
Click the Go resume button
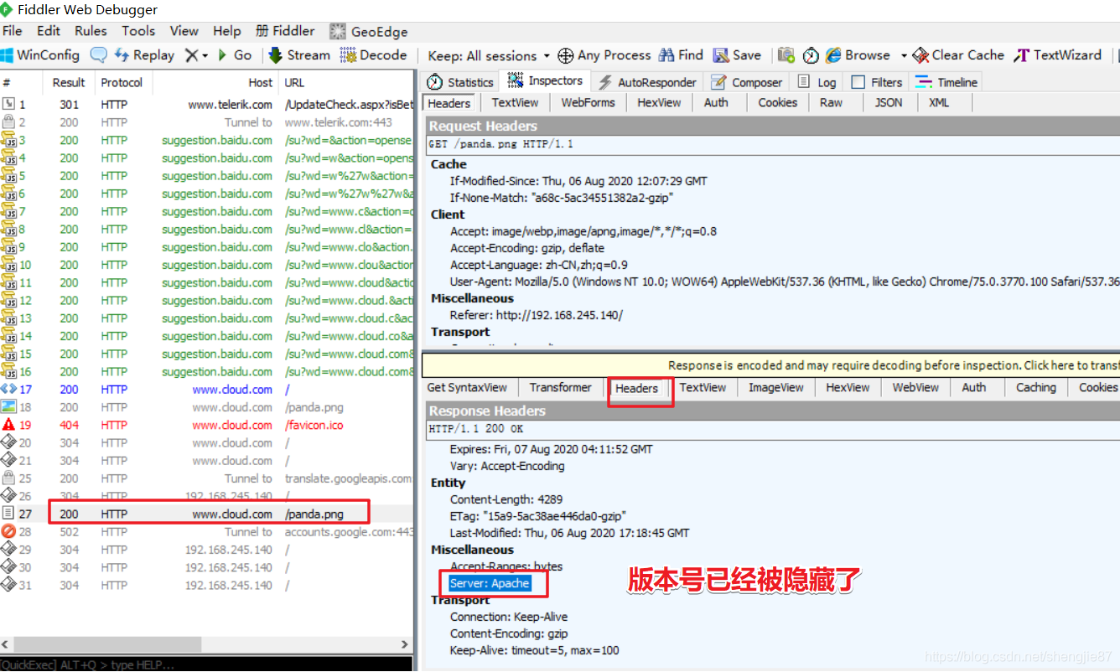coord(235,55)
